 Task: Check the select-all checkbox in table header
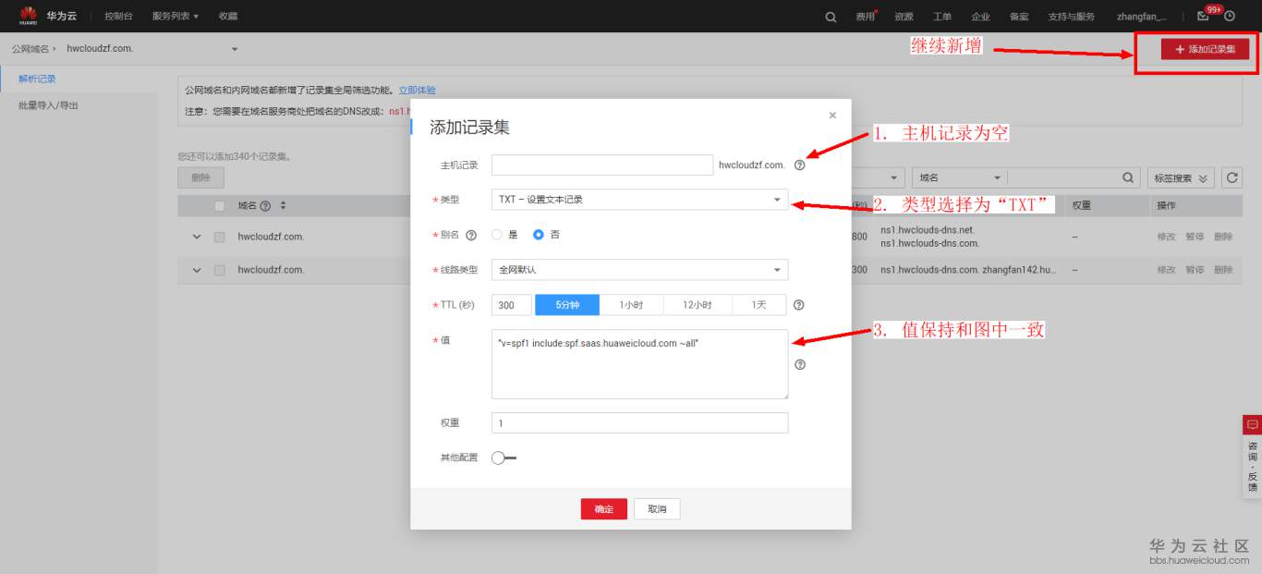coord(220,206)
